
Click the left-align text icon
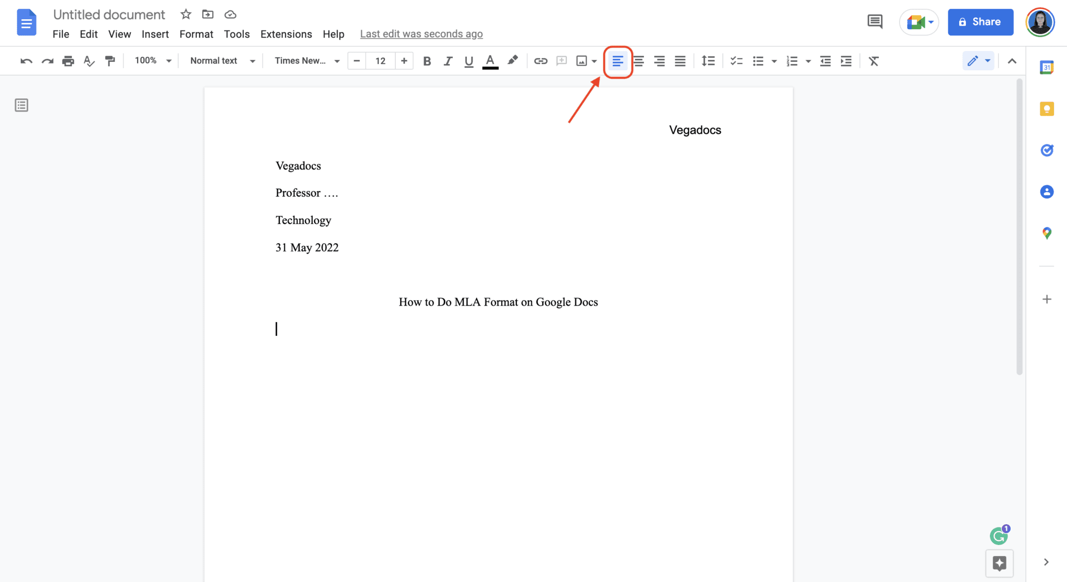pyautogui.click(x=617, y=61)
